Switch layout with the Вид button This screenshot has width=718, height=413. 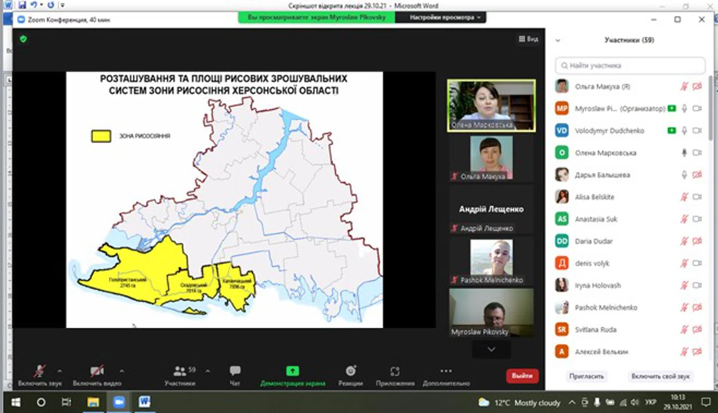(528, 39)
